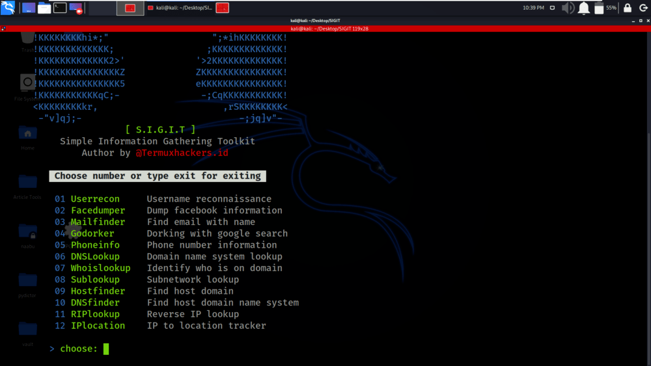Click the 'Sublookup' option text
Viewport: 651px width, 366px height.
(95, 280)
